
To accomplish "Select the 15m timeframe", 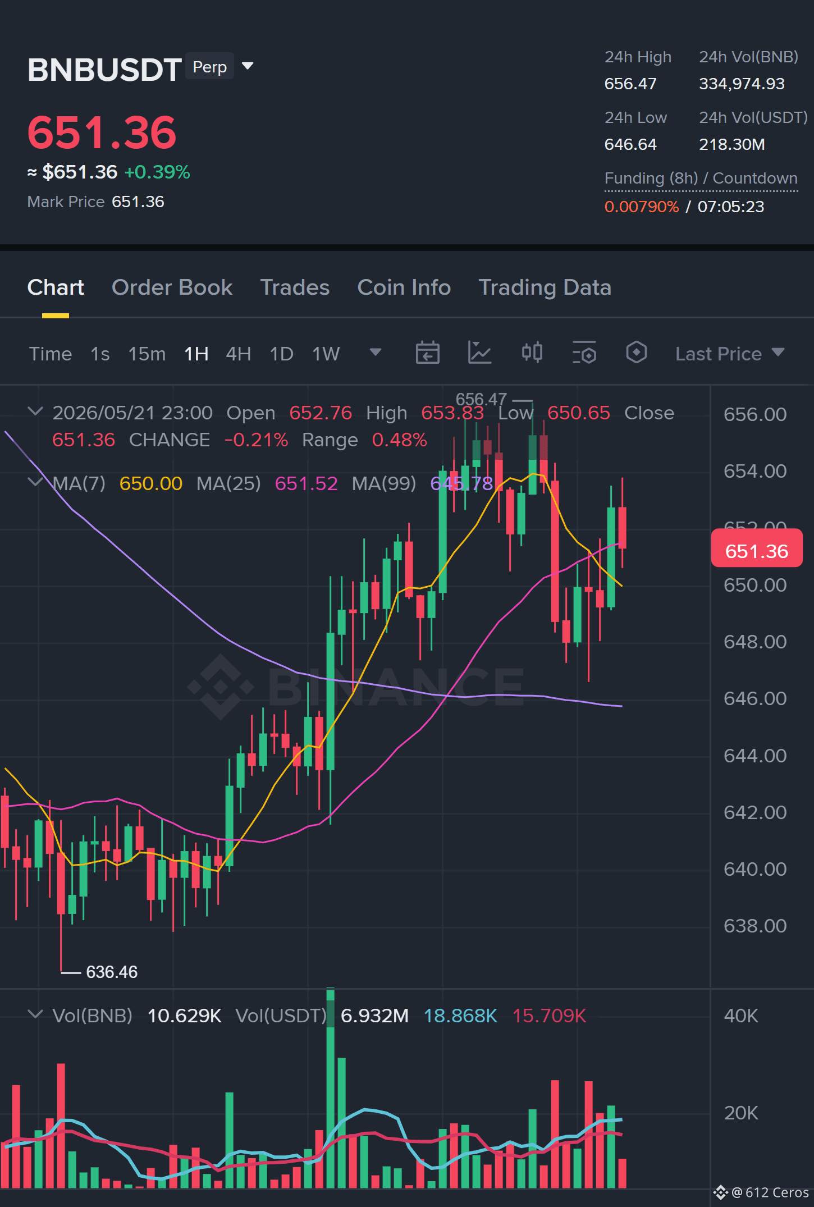I will (147, 354).
